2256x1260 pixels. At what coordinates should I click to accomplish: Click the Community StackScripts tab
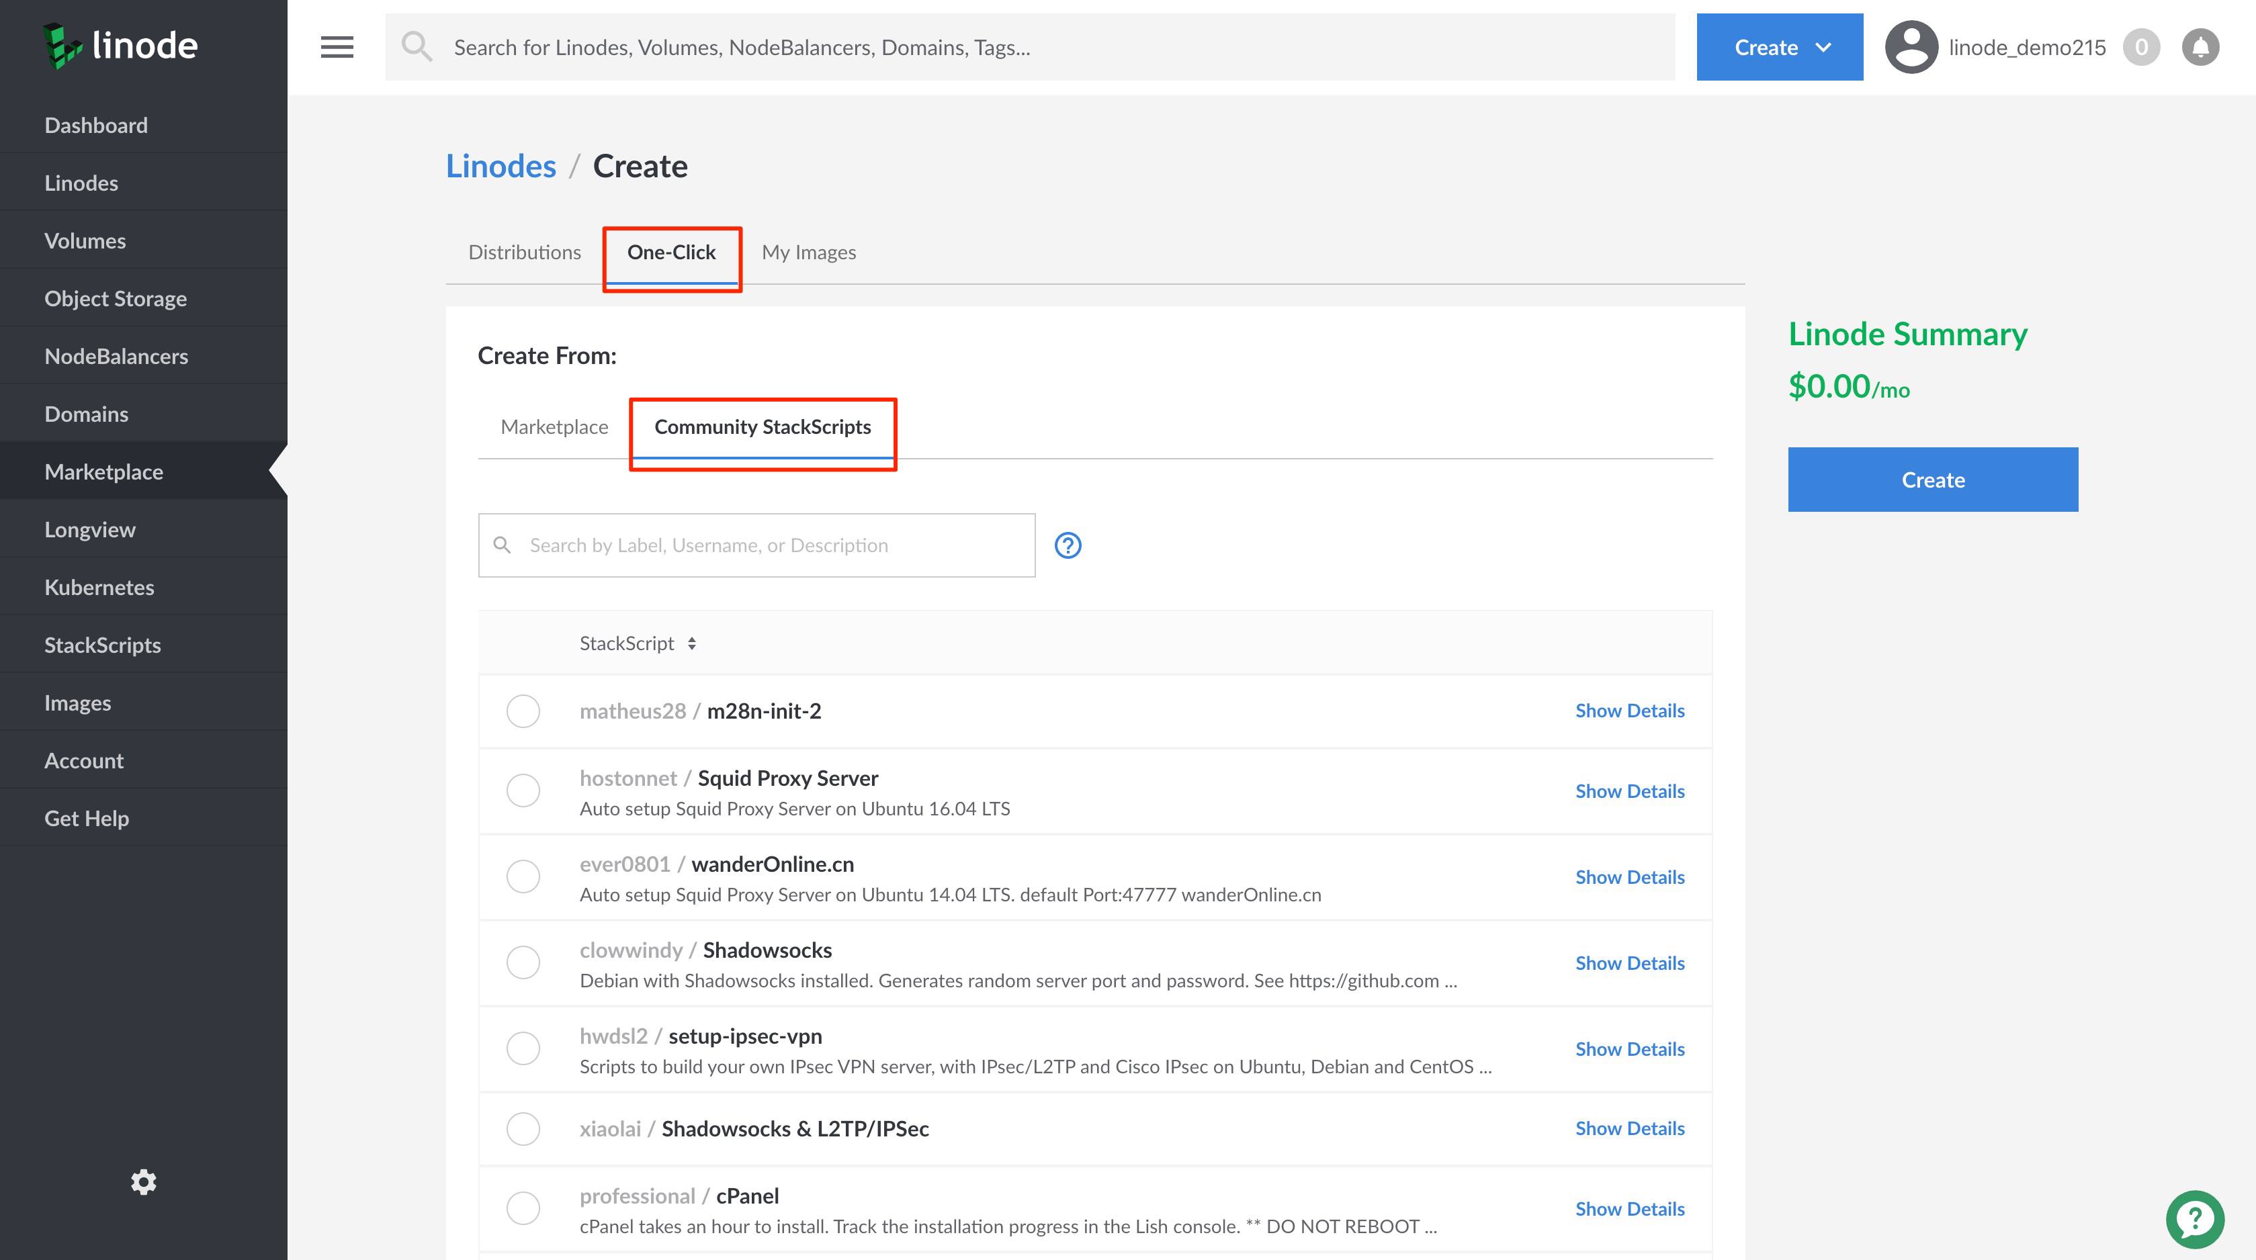pos(761,426)
